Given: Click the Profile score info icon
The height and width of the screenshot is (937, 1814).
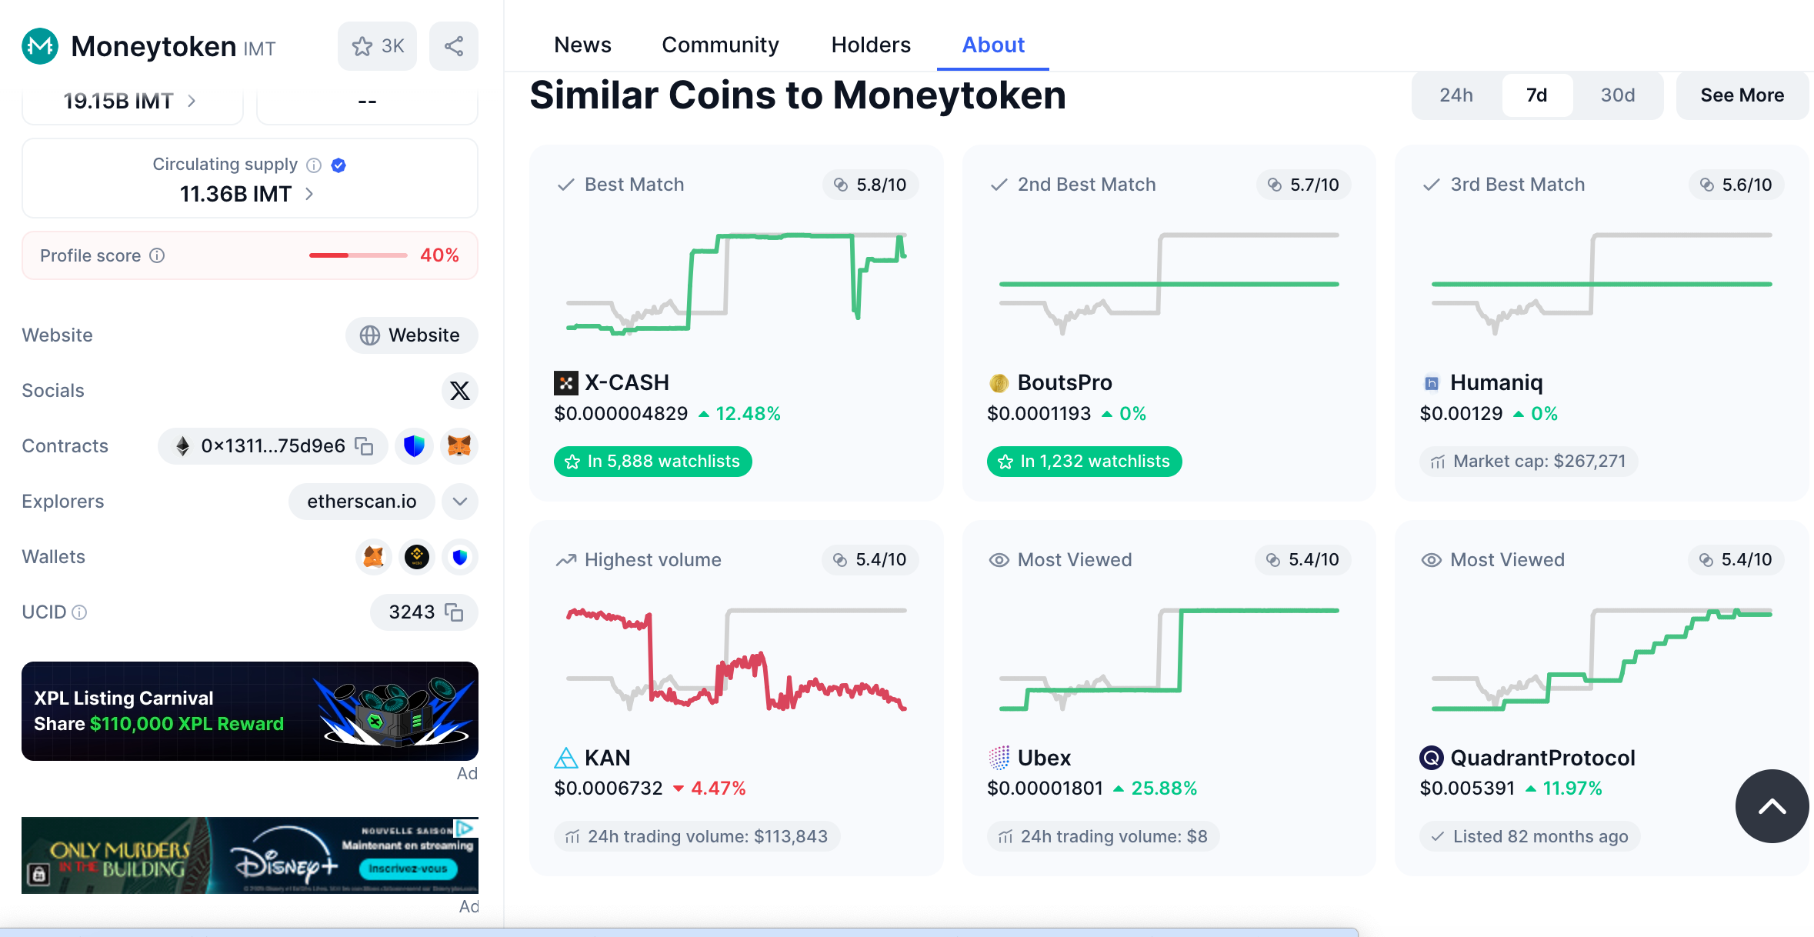Looking at the screenshot, I should coord(157,255).
